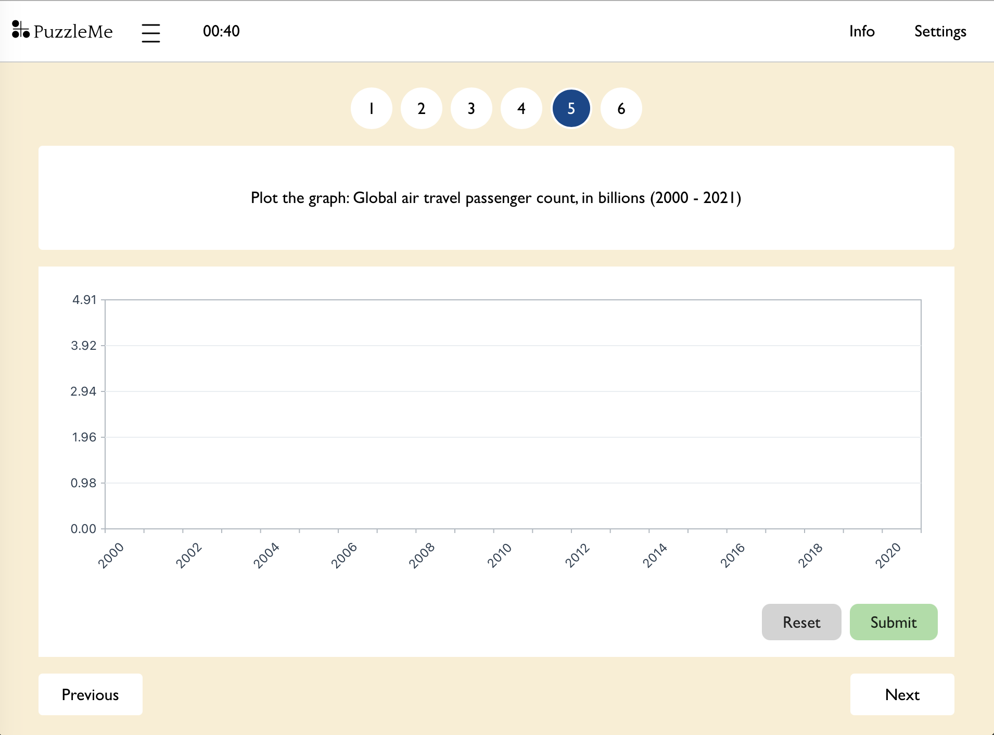Click the active puzzle 5 circle
The height and width of the screenshot is (735, 994).
[571, 108]
